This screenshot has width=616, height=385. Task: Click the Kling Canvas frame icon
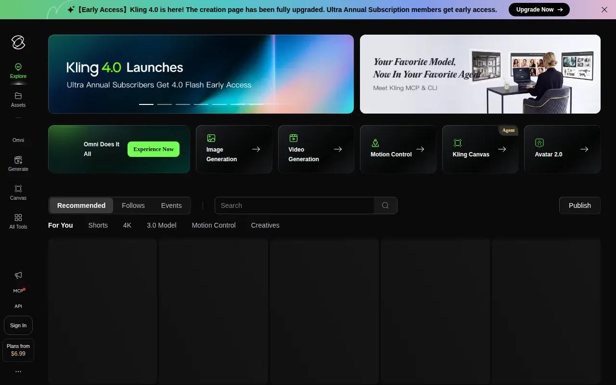coord(457,143)
